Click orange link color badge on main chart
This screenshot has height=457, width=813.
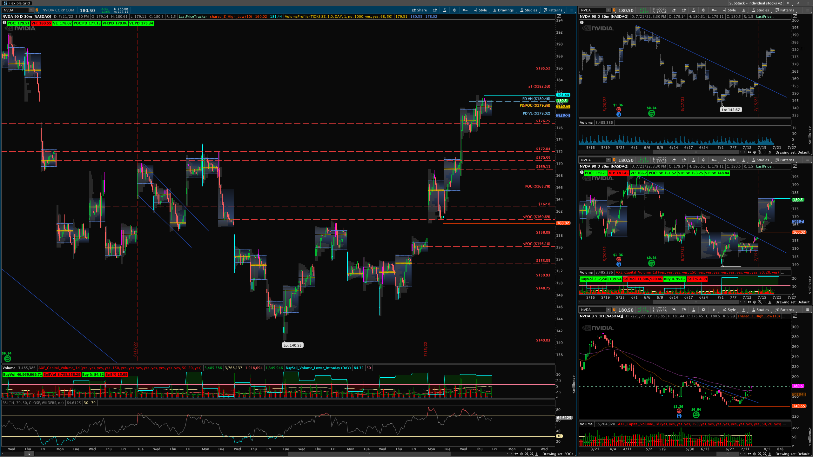pyautogui.click(x=37, y=10)
